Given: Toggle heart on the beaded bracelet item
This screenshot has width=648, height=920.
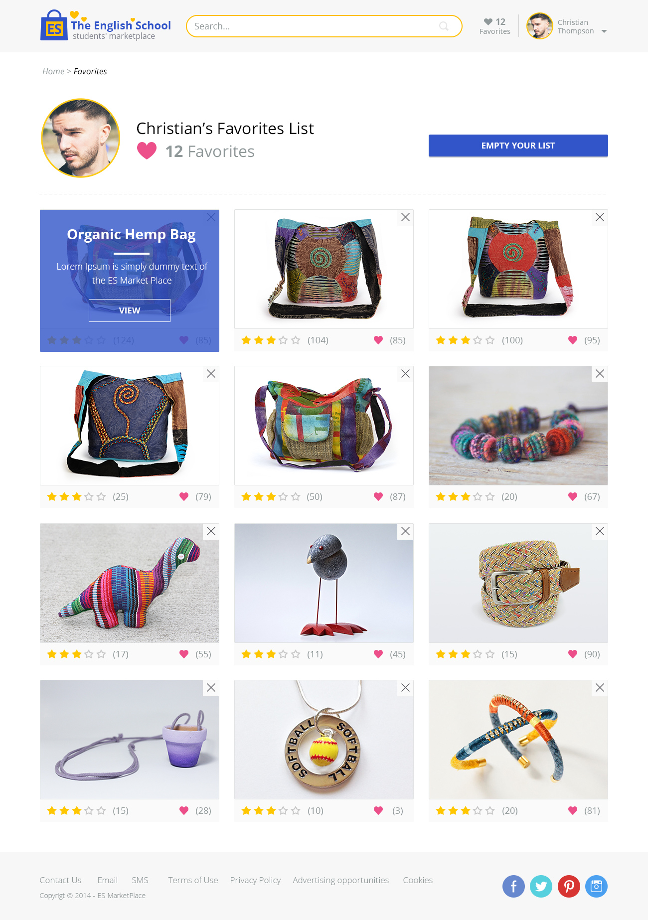Looking at the screenshot, I should (573, 496).
